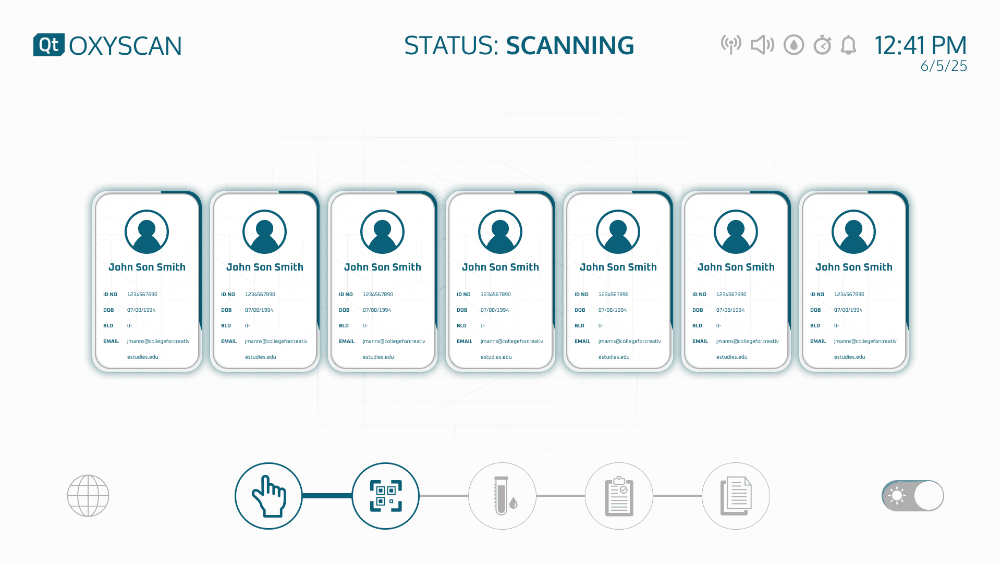The width and height of the screenshot is (1001, 563).
Task: Select the second patient ID card
Action: point(265,281)
